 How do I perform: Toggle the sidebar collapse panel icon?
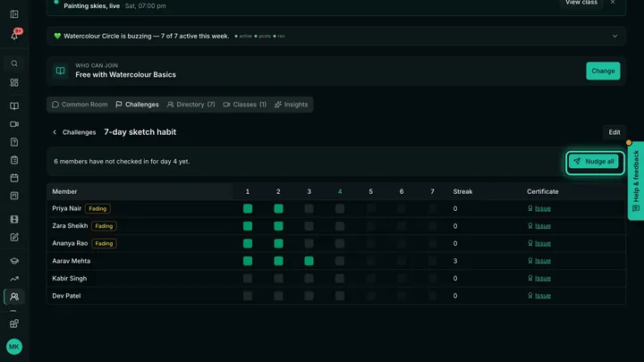coord(14,14)
